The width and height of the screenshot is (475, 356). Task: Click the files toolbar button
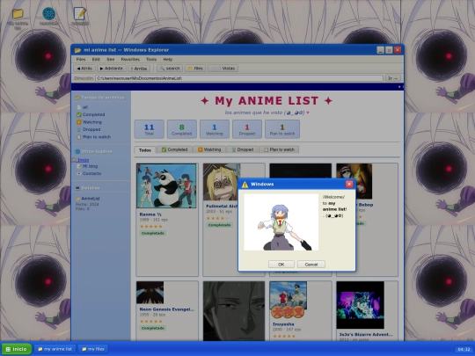195,69
